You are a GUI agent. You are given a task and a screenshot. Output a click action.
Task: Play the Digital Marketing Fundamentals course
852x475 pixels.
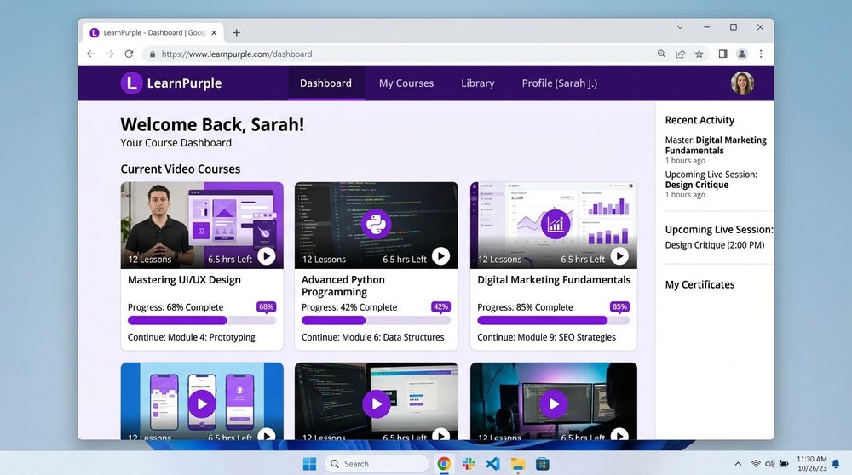619,255
